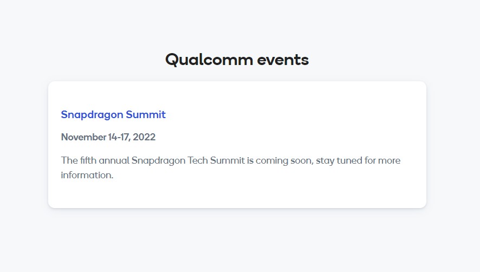The image size is (480, 272).
Task: Click the word "Summit" in the blue link
Action: click(x=146, y=114)
